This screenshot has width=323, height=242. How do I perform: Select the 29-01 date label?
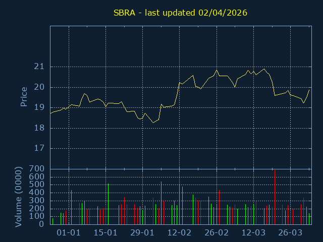142,233
